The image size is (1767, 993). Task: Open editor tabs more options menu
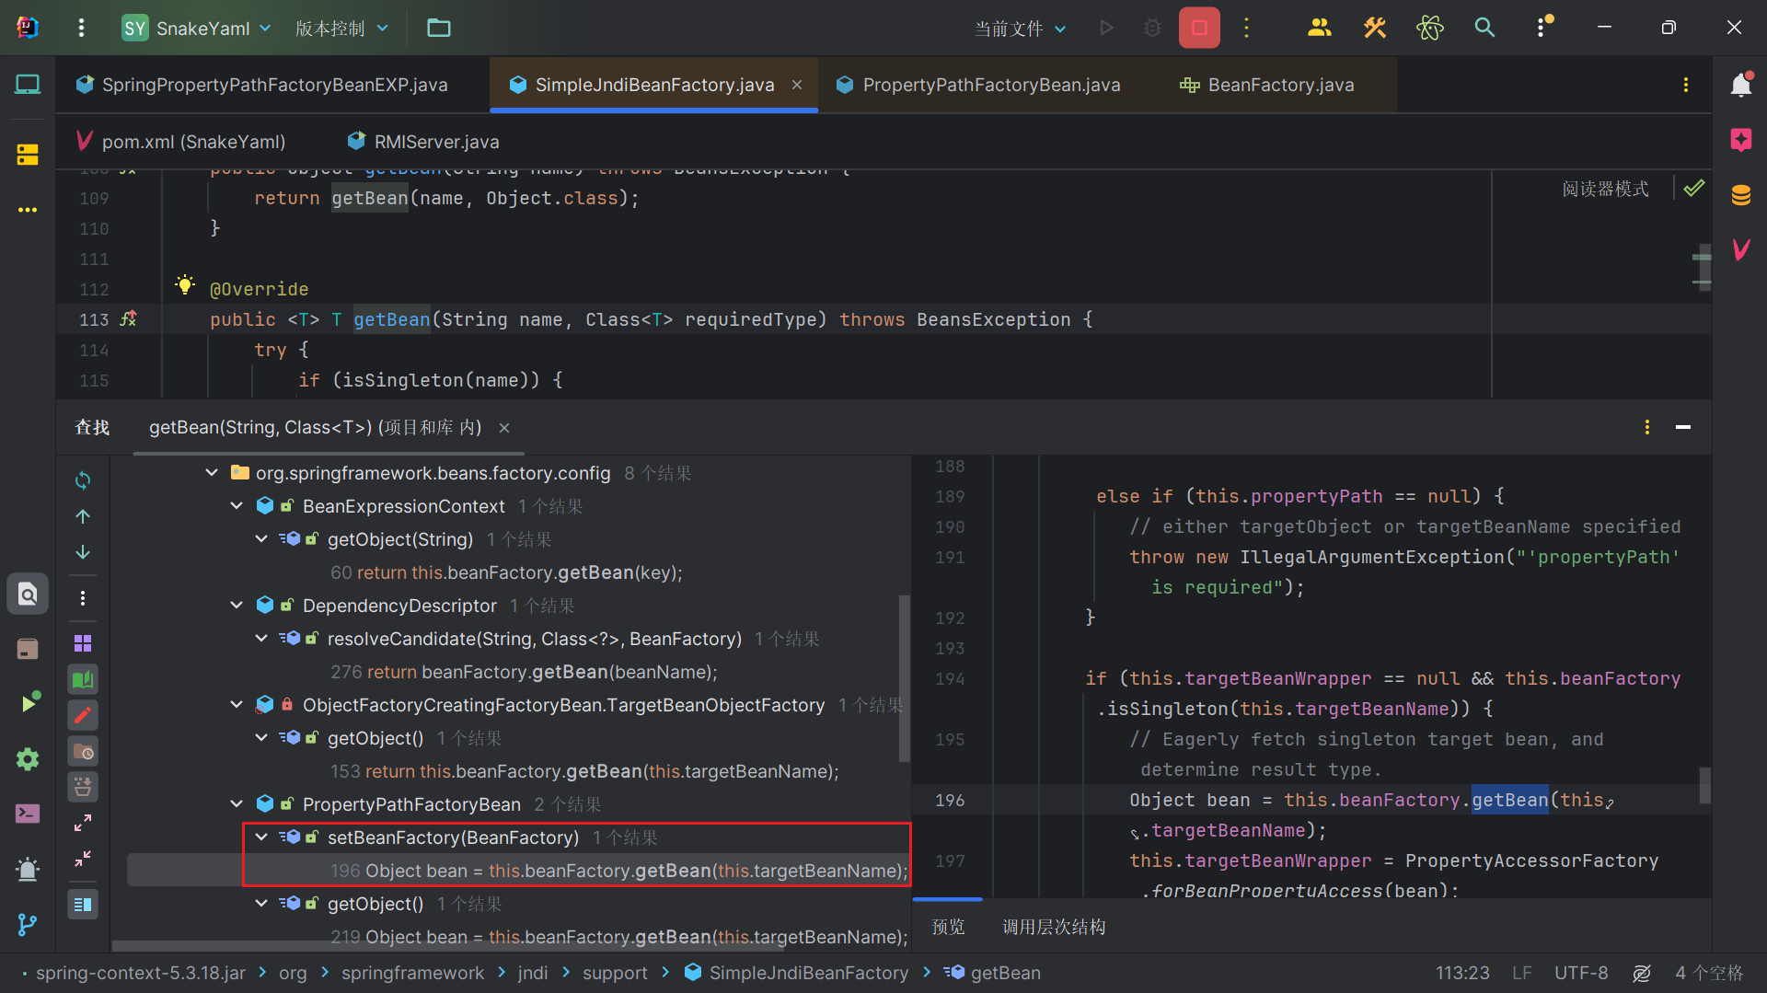[x=1686, y=85]
